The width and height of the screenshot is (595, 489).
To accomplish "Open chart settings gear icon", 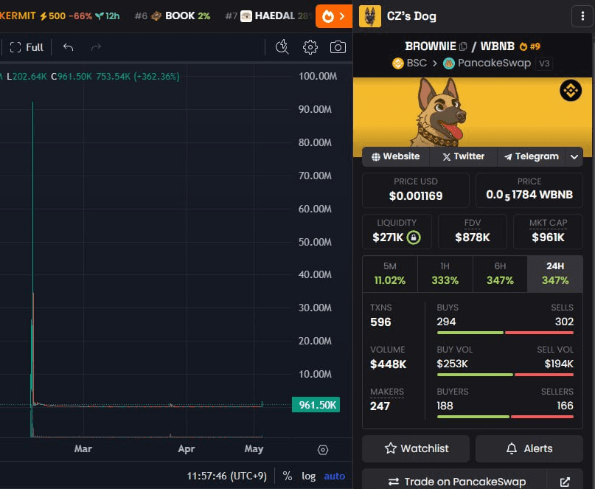I will 310,47.
